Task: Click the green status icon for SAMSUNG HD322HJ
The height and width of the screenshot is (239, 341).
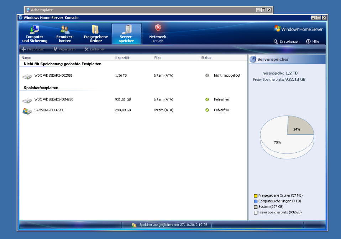Action: click(207, 110)
